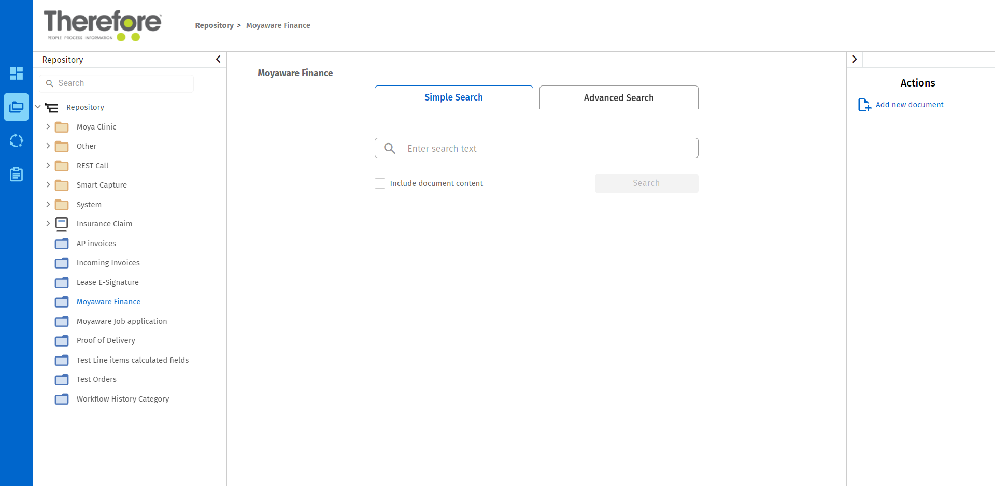Focus the repository tree Search box

(x=117, y=83)
